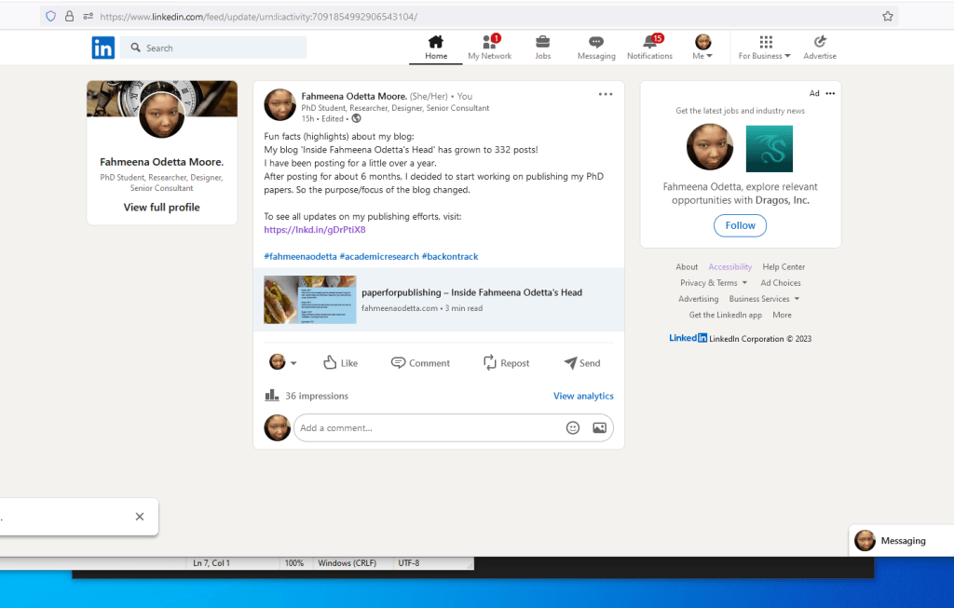This screenshot has width=954, height=608.
Task: Open My Network
Action: (489, 42)
